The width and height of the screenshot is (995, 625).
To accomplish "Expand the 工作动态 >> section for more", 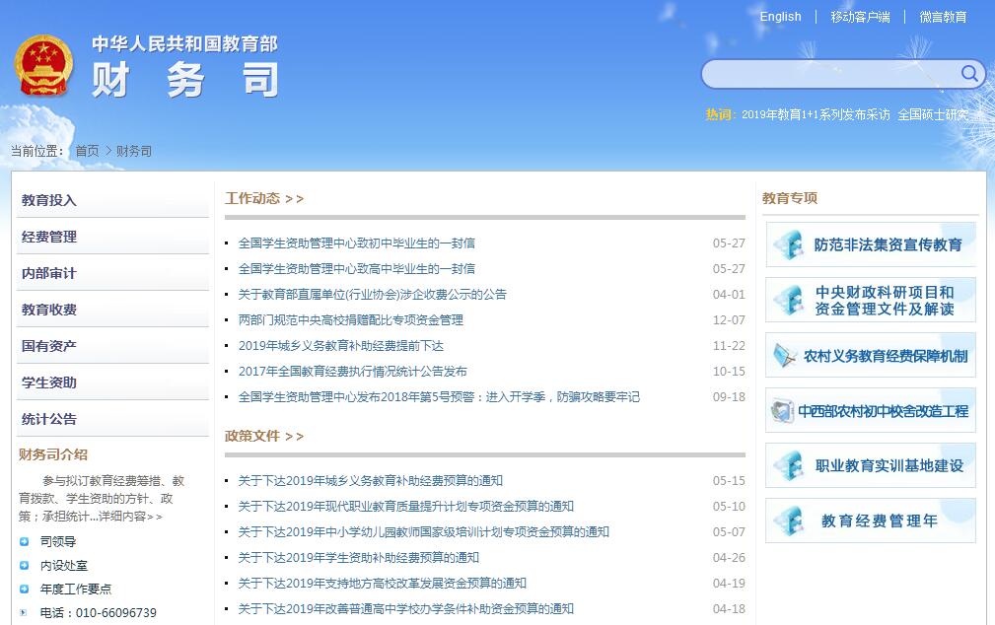I will point(264,198).
